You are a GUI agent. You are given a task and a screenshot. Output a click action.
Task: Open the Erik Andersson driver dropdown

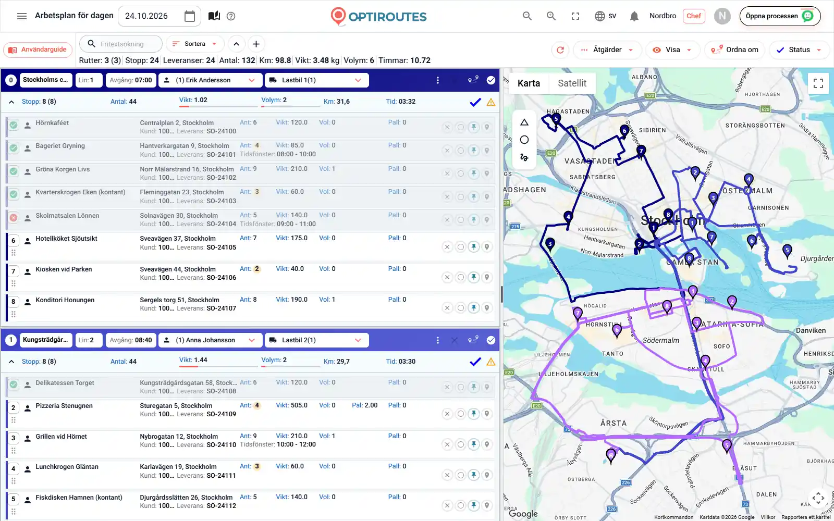point(210,80)
